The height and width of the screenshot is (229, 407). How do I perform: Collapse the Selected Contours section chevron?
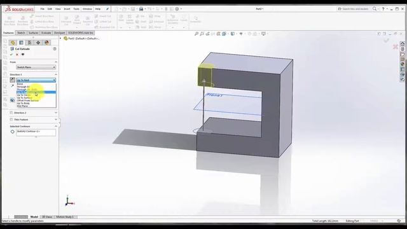click(56, 126)
